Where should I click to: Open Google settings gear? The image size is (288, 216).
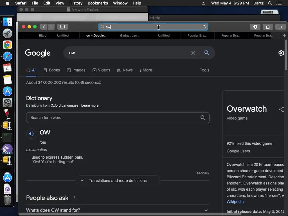tap(281, 53)
